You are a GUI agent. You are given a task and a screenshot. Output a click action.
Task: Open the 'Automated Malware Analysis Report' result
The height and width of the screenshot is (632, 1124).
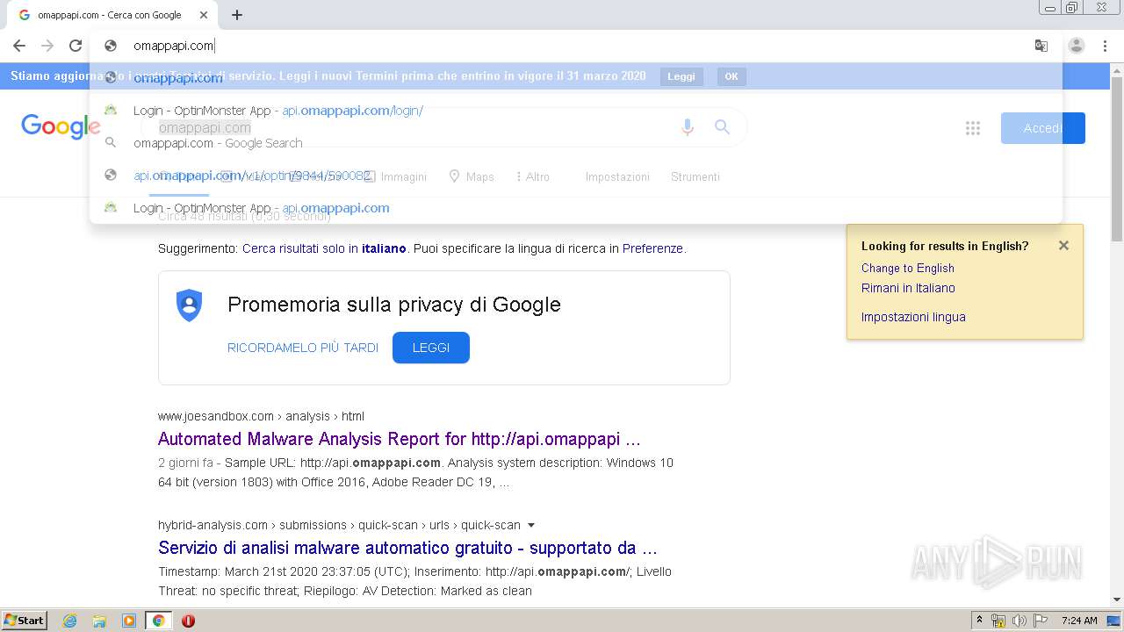[400, 439]
